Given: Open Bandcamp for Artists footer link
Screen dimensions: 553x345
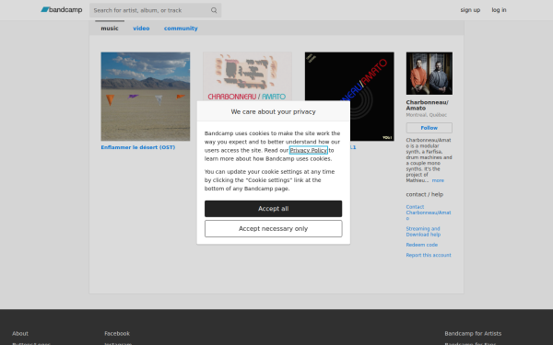Looking at the screenshot, I should (473, 333).
